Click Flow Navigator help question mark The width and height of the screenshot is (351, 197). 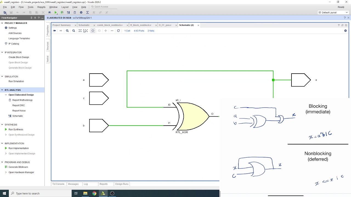point(39,18)
